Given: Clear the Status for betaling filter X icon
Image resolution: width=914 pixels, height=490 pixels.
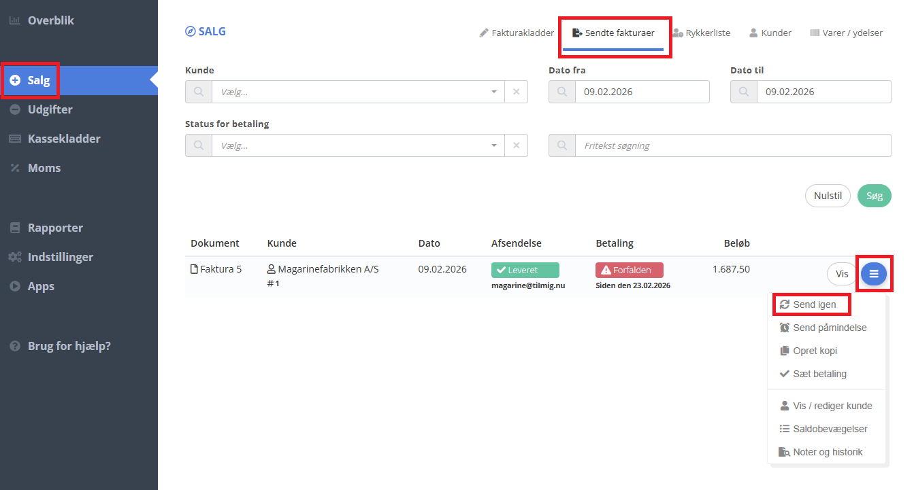Looking at the screenshot, I should pyautogui.click(x=516, y=145).
